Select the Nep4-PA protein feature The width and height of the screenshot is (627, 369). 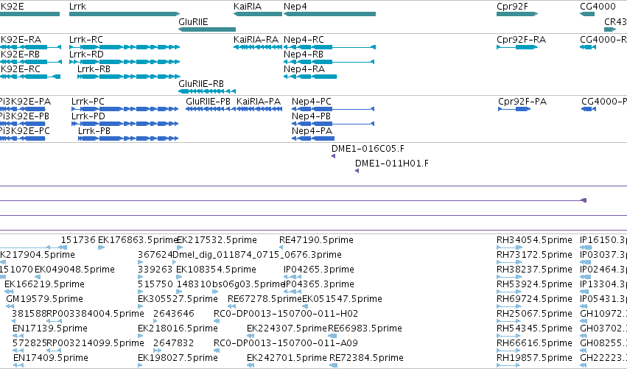(x=312, y=138)
